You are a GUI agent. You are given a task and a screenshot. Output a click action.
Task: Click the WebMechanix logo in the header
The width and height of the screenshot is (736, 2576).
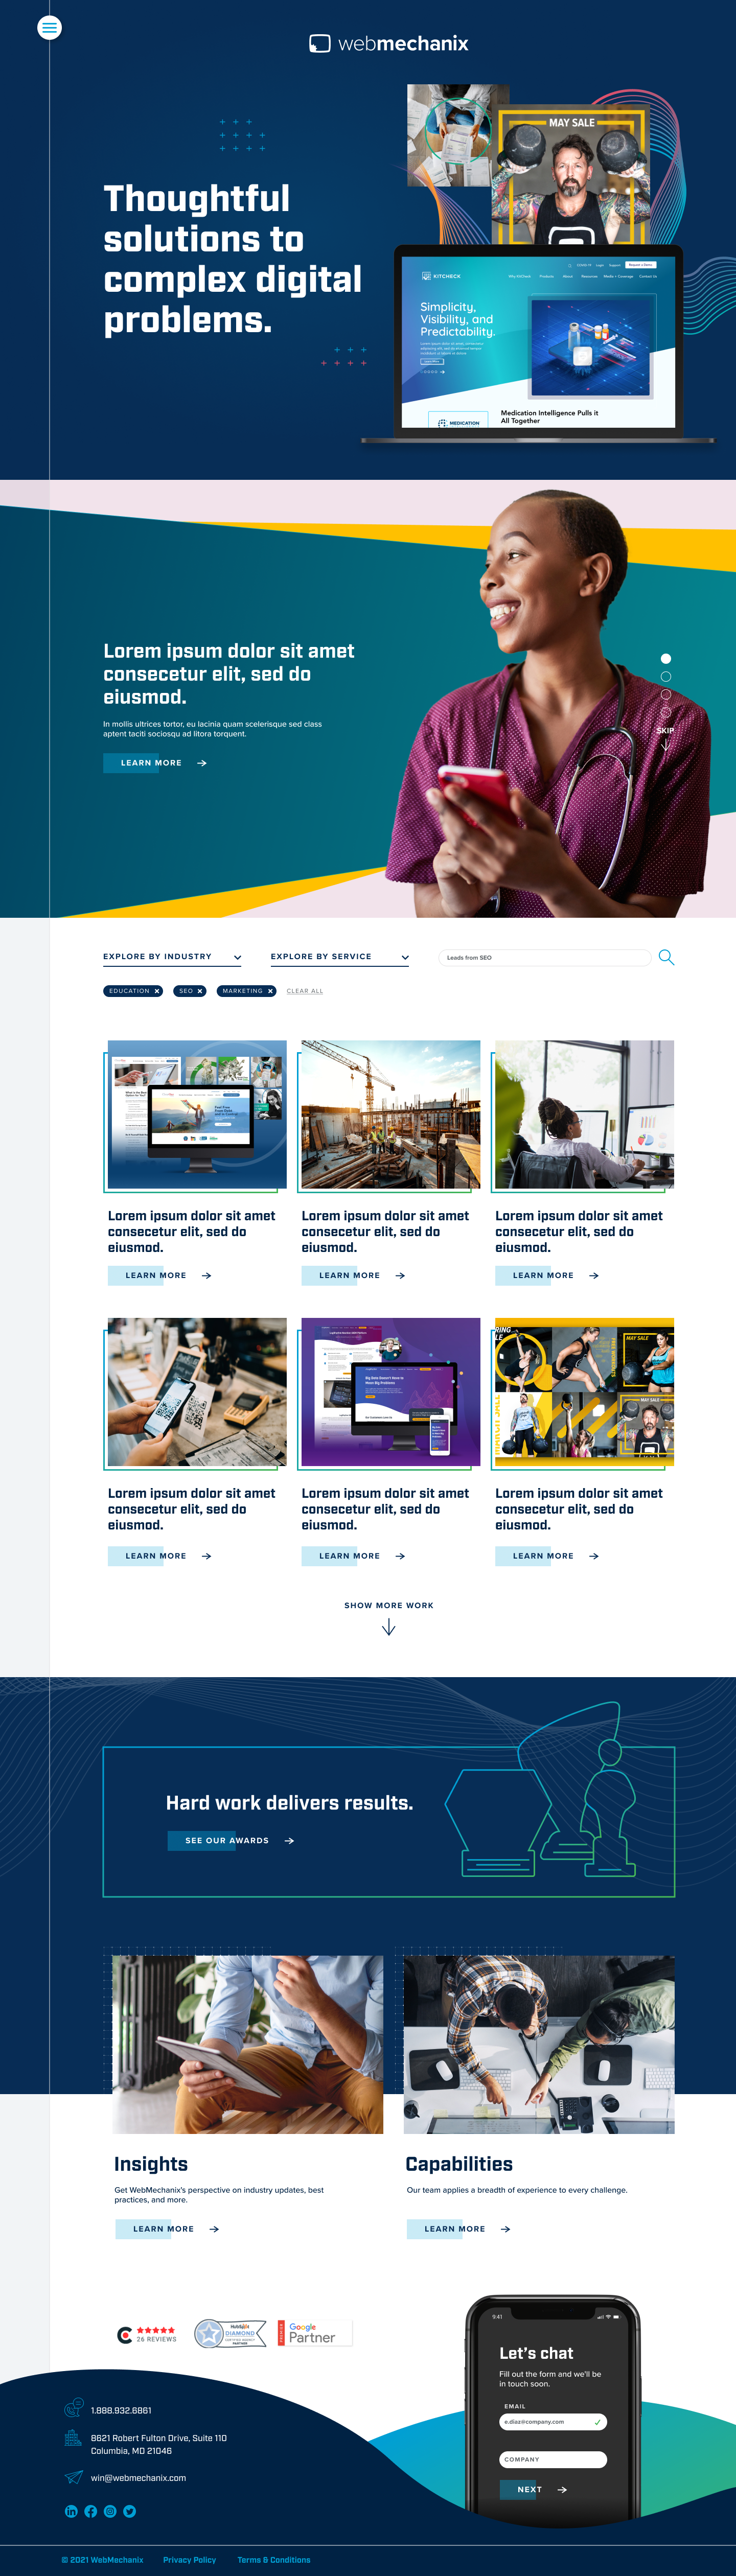pyautogui.click(x=388, y=43)
